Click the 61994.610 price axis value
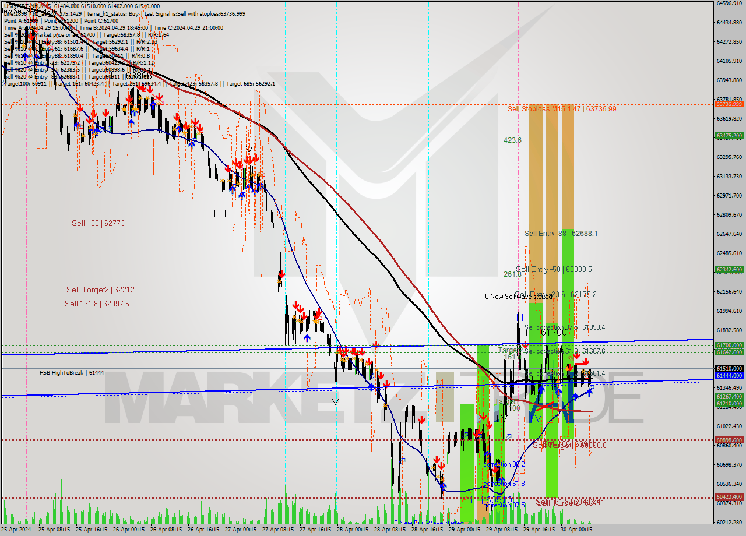 pyautogui.click(x=729, y=311)
